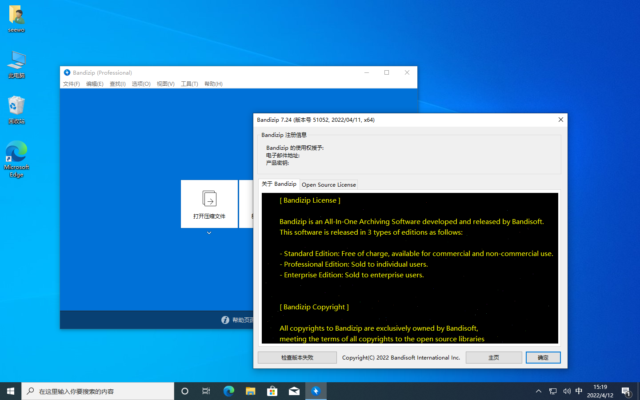Expand the chevron below 打开压缩文件
640x400 pixels.
point(209,233)
